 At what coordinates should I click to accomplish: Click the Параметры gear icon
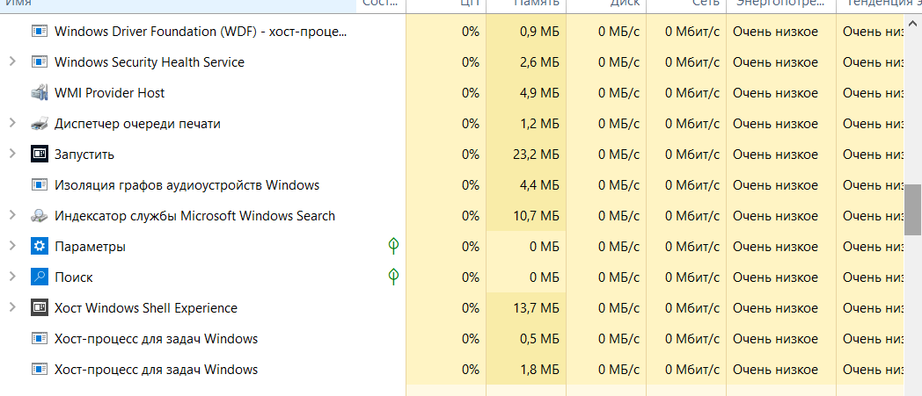(39, 247)
